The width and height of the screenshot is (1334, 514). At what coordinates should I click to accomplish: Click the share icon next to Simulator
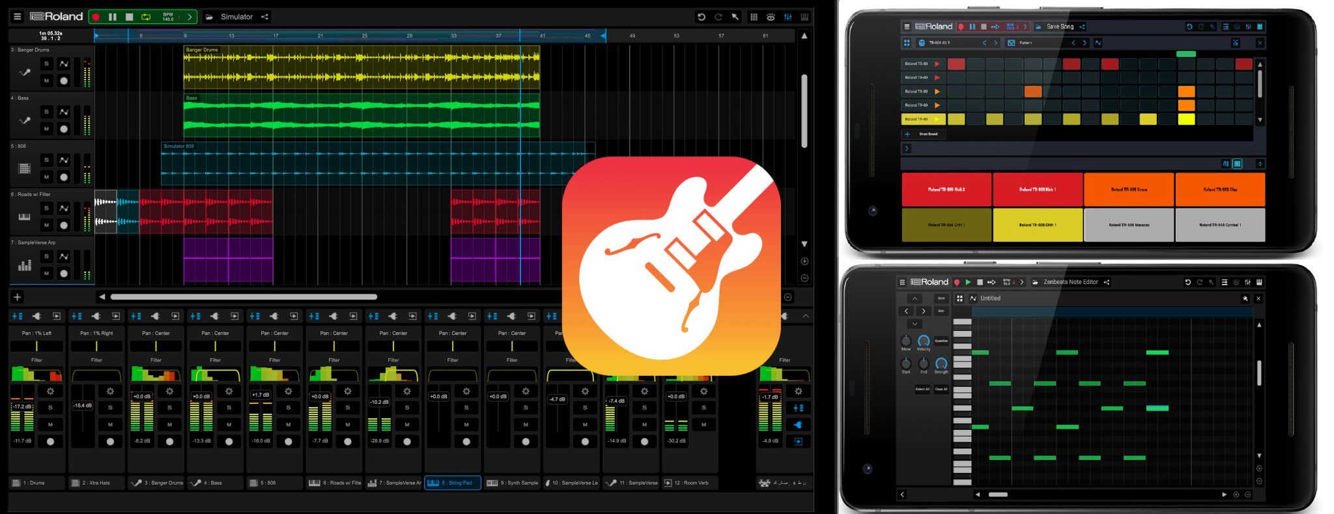point(265,17)
